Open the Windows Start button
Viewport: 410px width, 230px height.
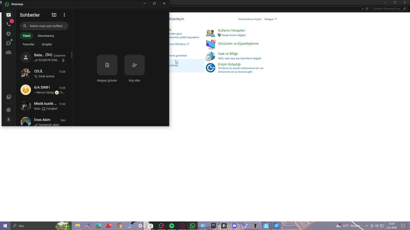coord(5,226)
